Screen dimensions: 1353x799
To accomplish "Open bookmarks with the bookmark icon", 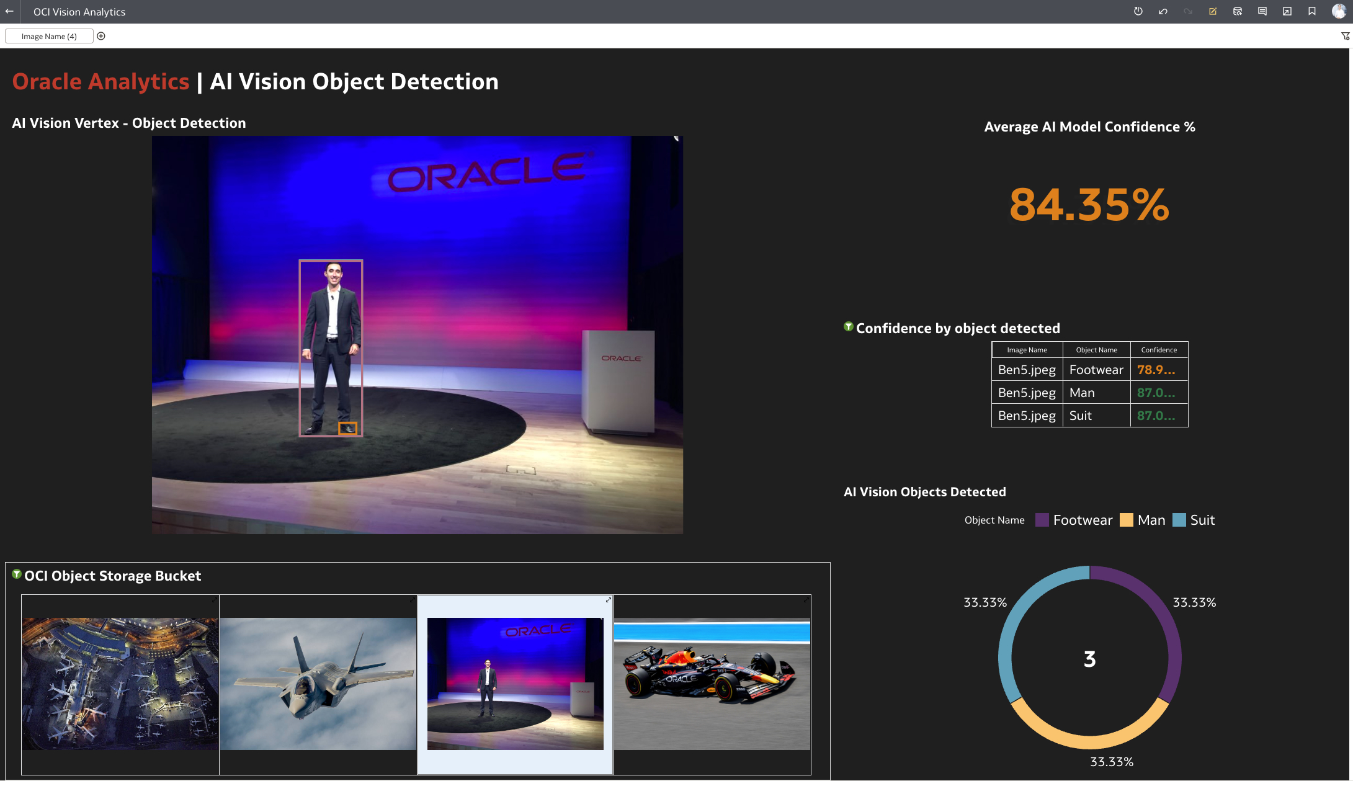I will pyautogui.click(x=1312, y=11).
